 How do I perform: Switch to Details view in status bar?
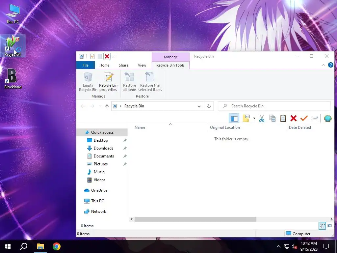tap(322, 226)
